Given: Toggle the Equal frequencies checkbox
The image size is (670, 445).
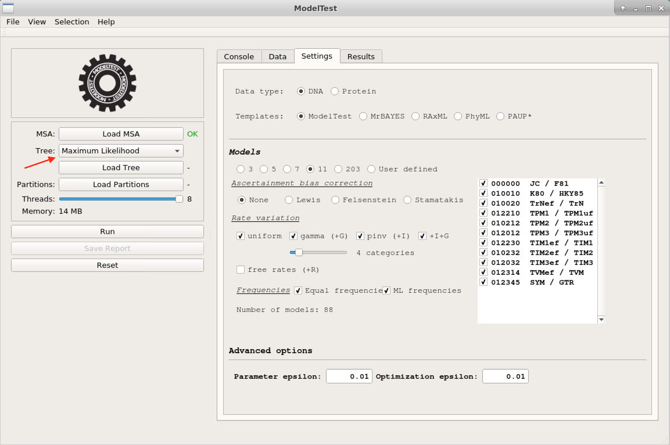Looking at the screenshot, I should click(x=298, y=290).
